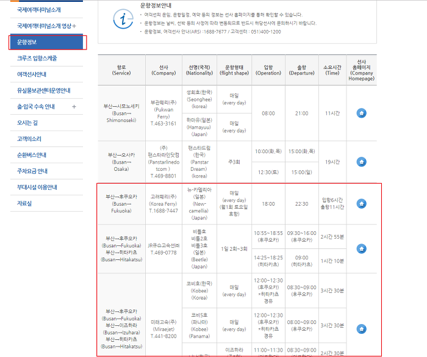Click the Seonghee (korea) ship cell

[x=199, y=99]
